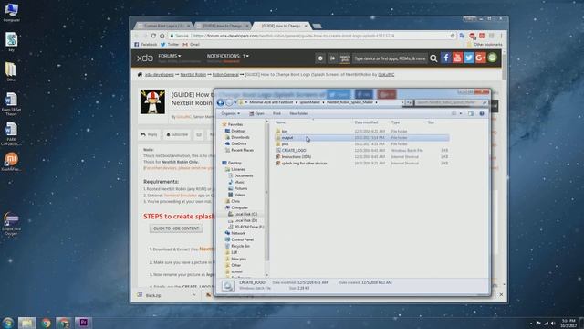Select Favorites in navigation pane
Screen dimensions: 584x329
(x=235, y=124)
